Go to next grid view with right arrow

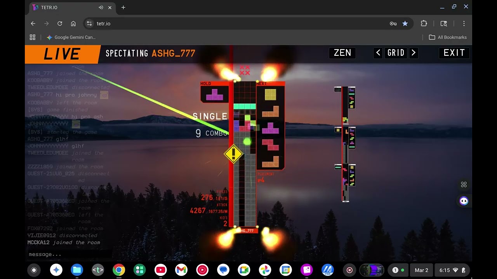pos(414,53)
